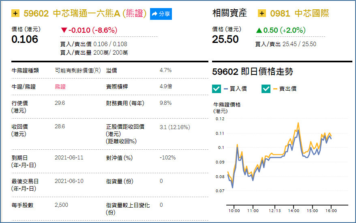Click the 行使價 value 29.6
The height and width of the screenshot is (223, 356).
60,103
